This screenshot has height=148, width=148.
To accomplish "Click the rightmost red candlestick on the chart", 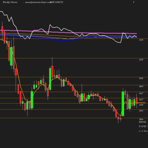I will [137, 101].
